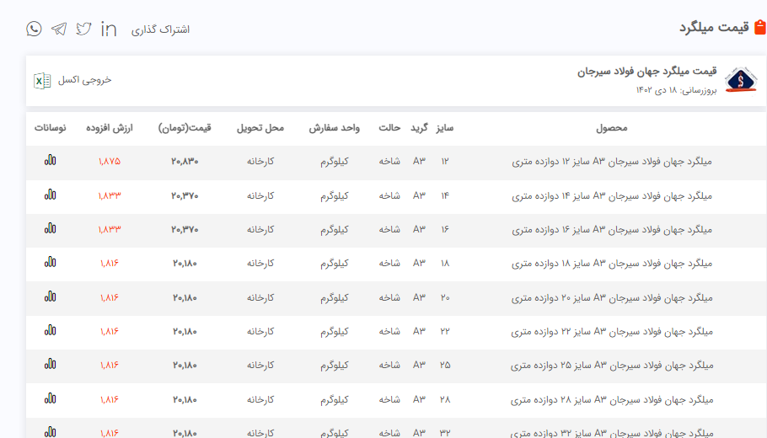Share page via Telegram icon
This screenshot has width=767, height=438.
(58, 29)
